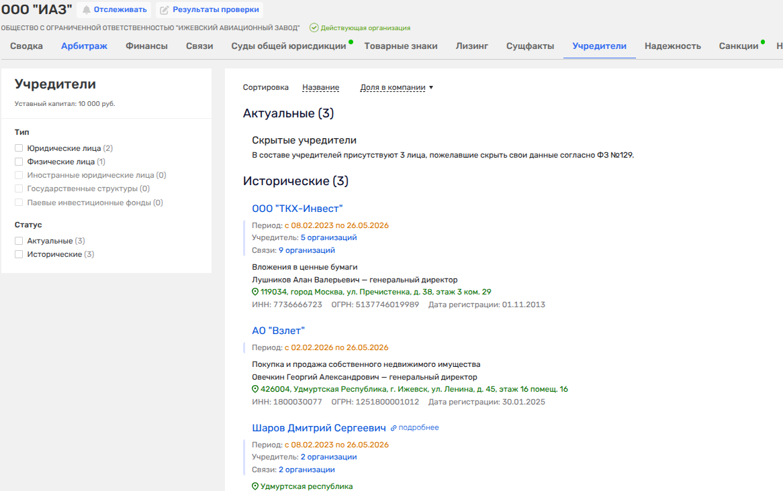Check the Физические лица filter
Image resolution: width=783 pixels, height=491 pixels.
click(19, 162)
